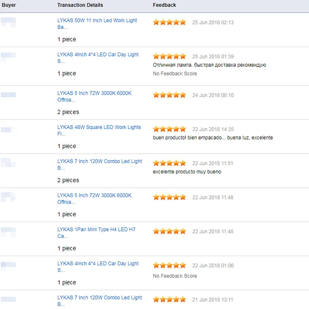Open LYKAS 4Inch 4*4 link dated 22 Jun 01:06
Image resolution: width=309 pixels, height=309 pixels.
(98, 267)
